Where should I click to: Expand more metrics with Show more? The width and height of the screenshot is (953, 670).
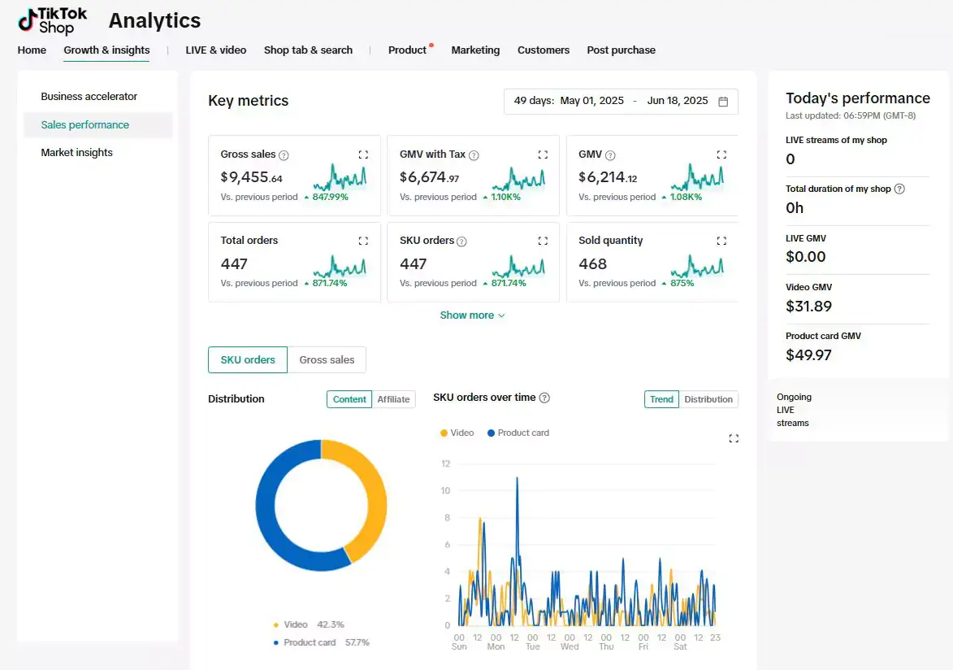[x=472, y=315]
